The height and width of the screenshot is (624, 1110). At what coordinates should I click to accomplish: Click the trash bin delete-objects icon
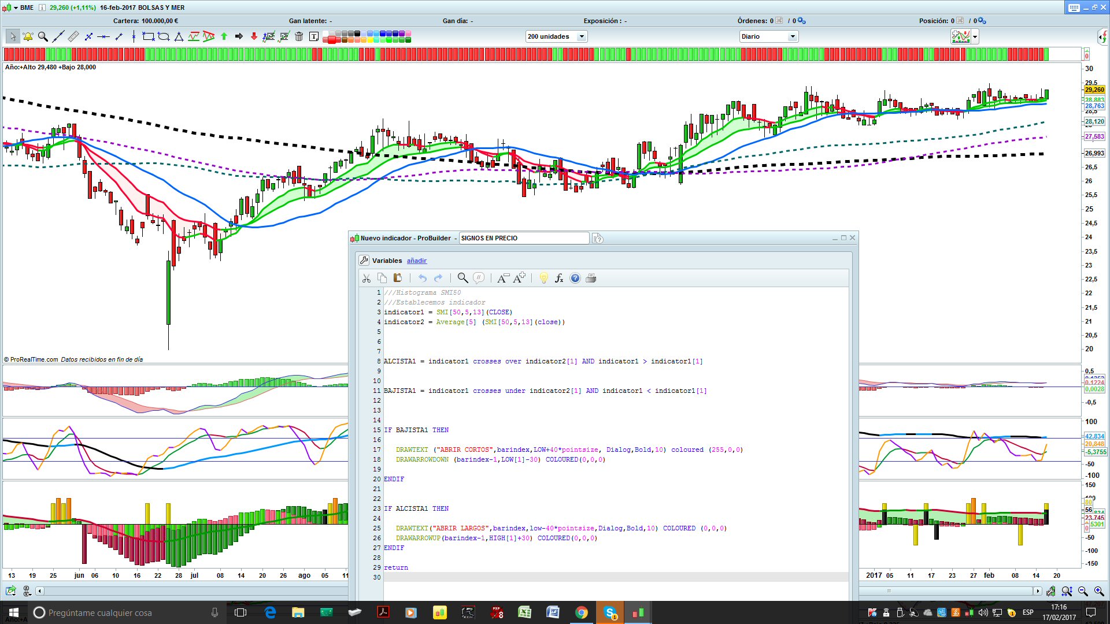pyautogui.click(x=299, y=36)
